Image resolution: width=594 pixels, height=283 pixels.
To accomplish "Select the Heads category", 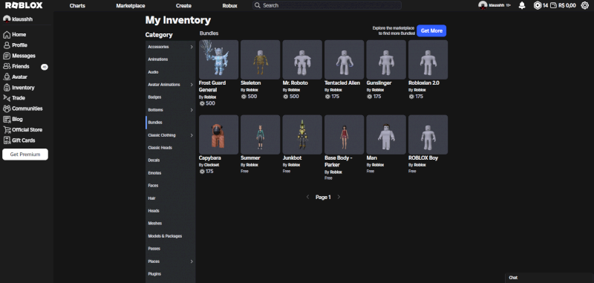I will pyautogui.click(x=171, y=211).
